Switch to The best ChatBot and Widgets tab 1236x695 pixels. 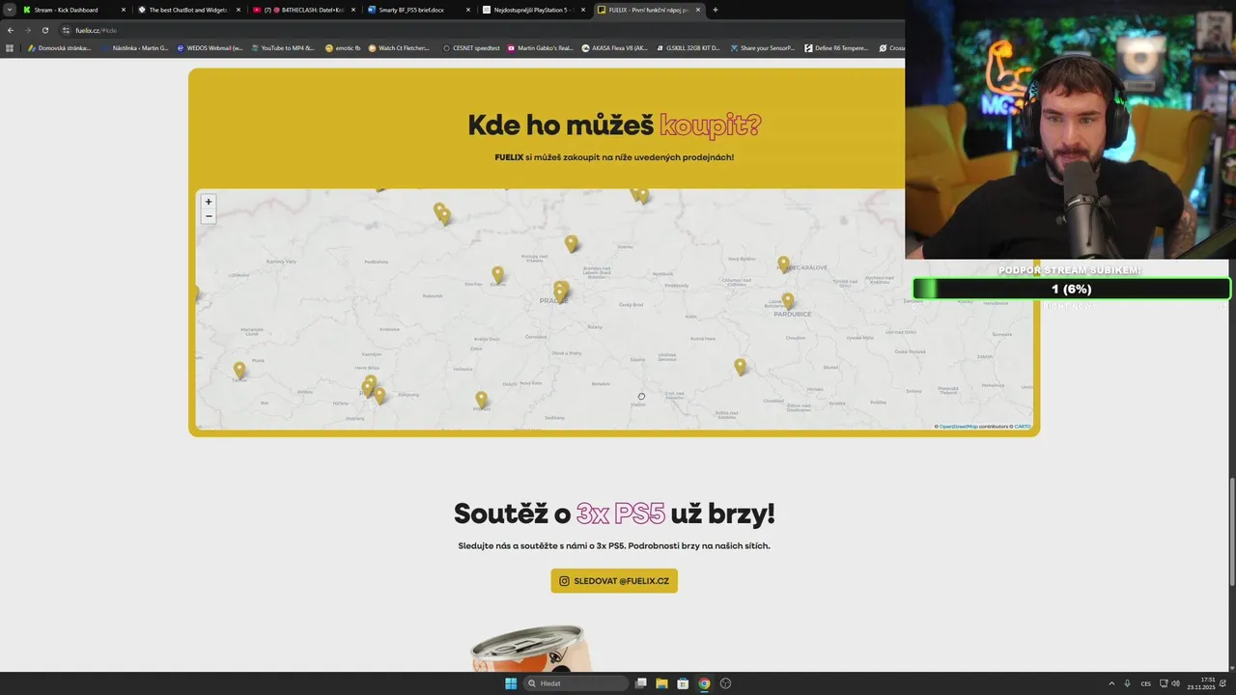[x=189, y=10]
